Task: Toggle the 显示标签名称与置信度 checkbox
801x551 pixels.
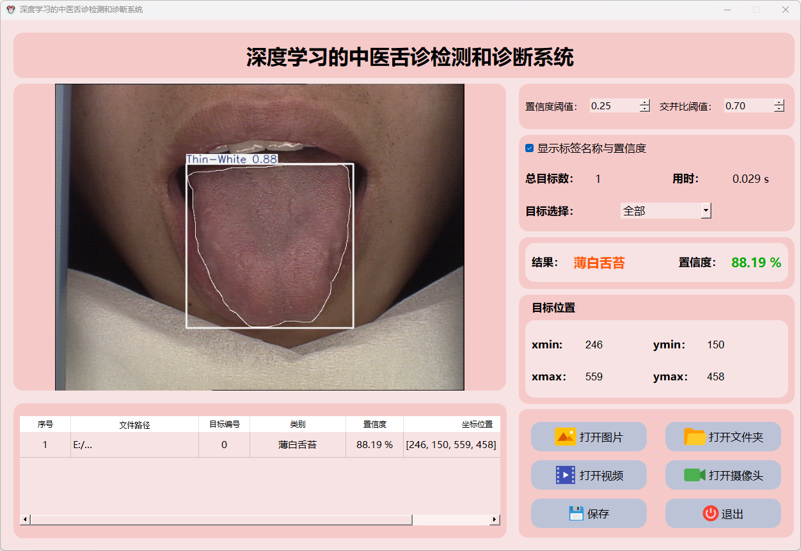Action: [x=530, y=148]
